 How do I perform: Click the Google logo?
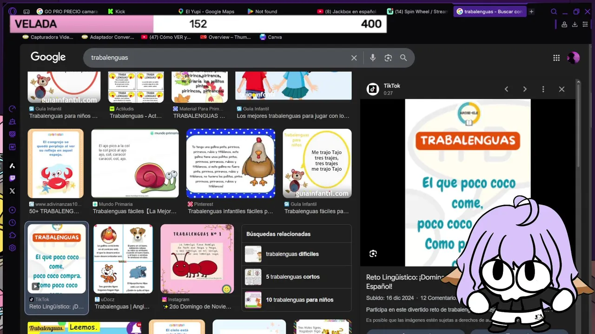coord(48,57)
